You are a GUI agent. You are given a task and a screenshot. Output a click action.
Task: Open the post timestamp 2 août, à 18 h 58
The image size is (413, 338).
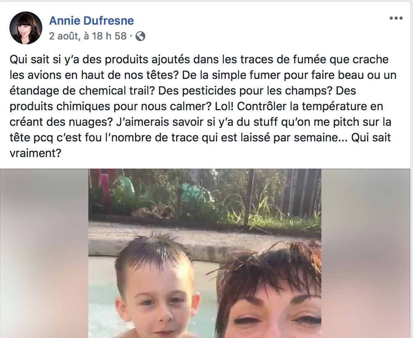[x=88, y=36]
